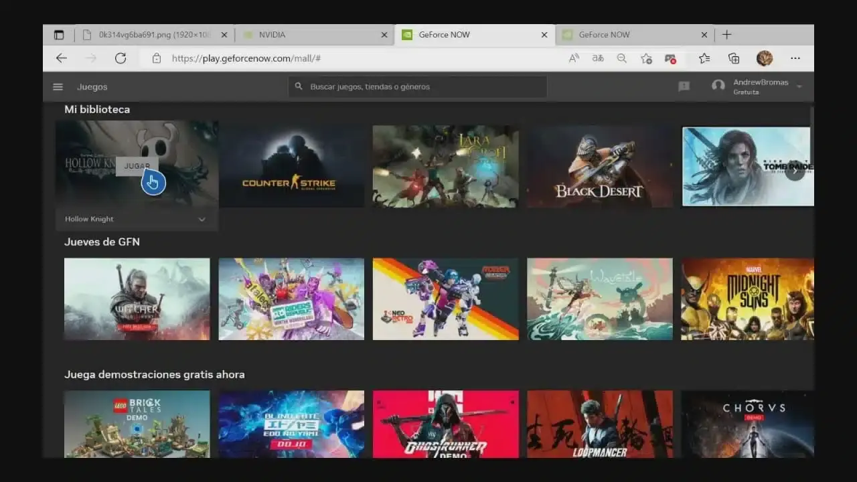The image size is (857, 482).
Task: Open the Roller Champions game tile
Action: pyautogui.click(x=445, y=299)
